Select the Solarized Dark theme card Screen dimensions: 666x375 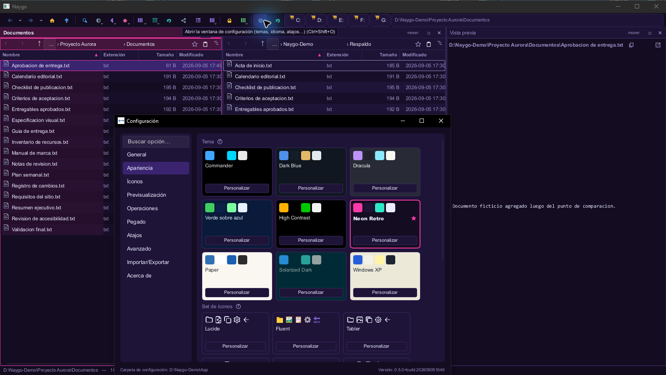[x=311, y=276]
